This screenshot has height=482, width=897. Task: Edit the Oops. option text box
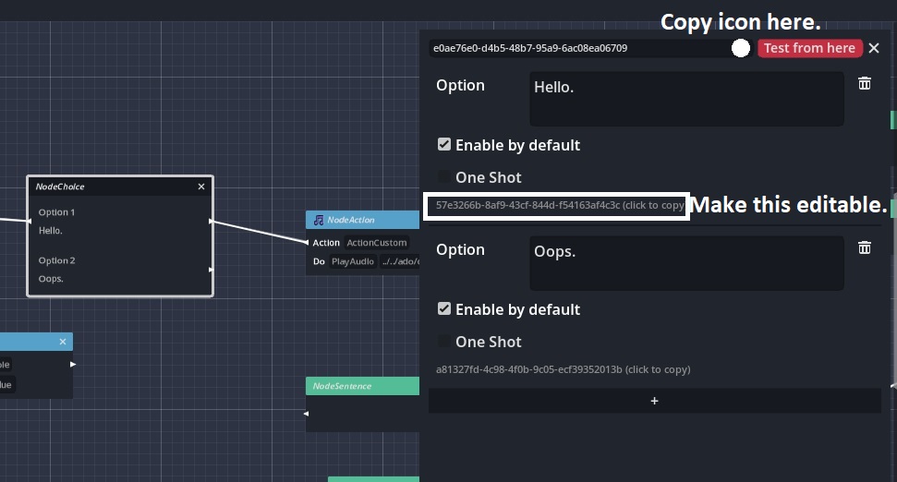tap(686, 263)
